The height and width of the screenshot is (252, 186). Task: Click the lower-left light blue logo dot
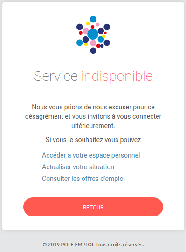[80, 43]
